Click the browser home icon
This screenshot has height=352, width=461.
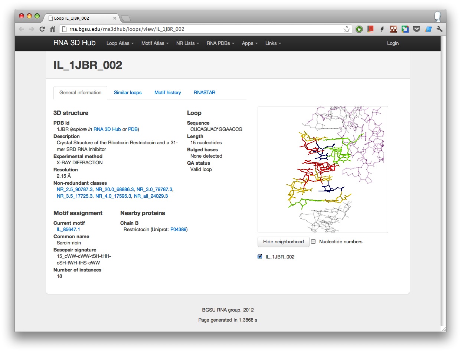(53, 29)
